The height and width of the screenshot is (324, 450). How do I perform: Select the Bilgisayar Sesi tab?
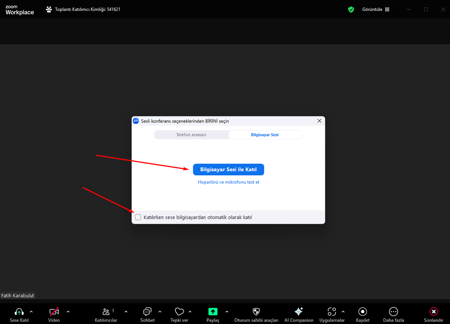tap(265, 135)
